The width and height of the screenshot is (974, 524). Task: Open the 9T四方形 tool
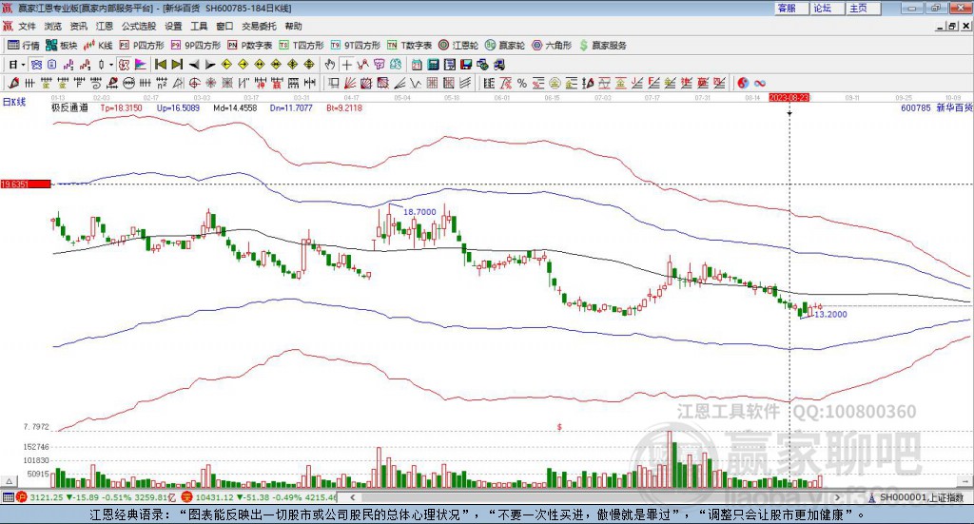click(x=356, y=46)
